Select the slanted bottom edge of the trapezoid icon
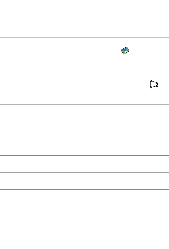The height and width of the screenshot is (249, 169). [x=154, y=86]
